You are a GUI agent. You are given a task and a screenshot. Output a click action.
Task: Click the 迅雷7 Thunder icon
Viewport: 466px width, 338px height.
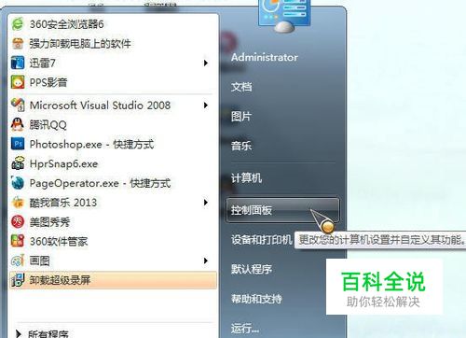point(18,63)
